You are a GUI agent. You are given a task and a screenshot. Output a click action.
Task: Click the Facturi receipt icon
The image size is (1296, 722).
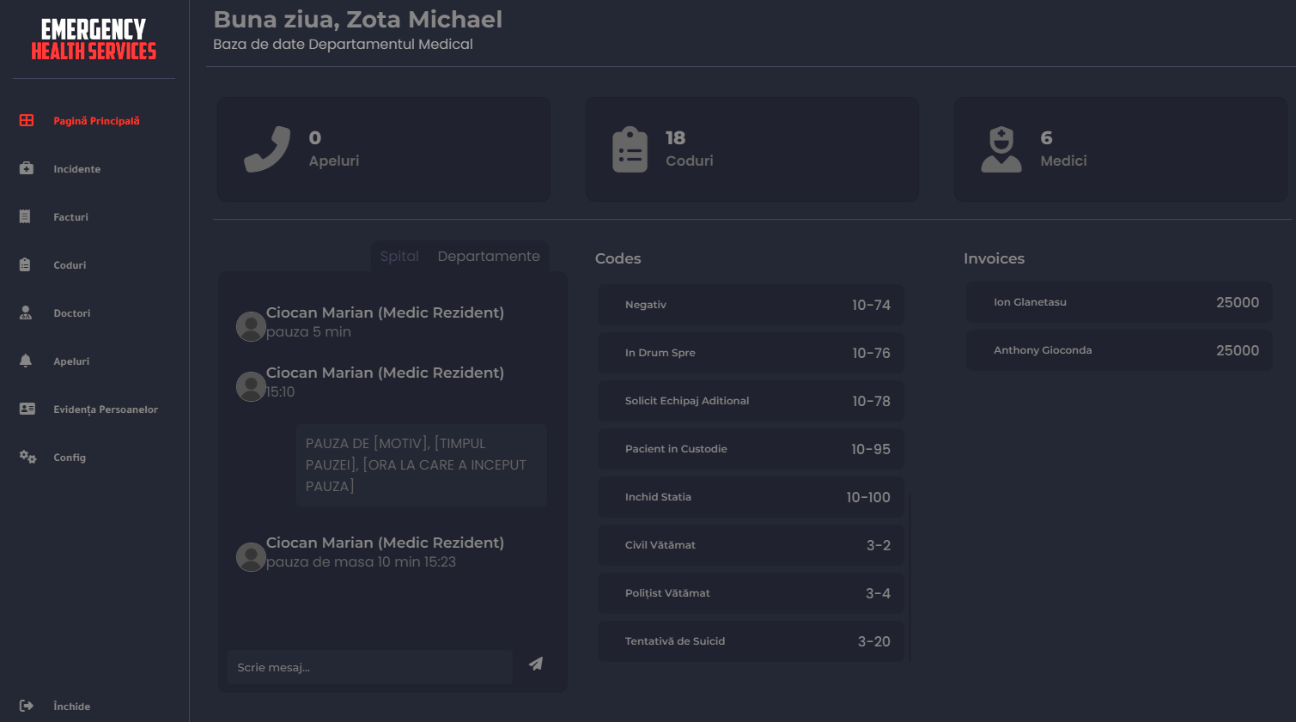25,217
